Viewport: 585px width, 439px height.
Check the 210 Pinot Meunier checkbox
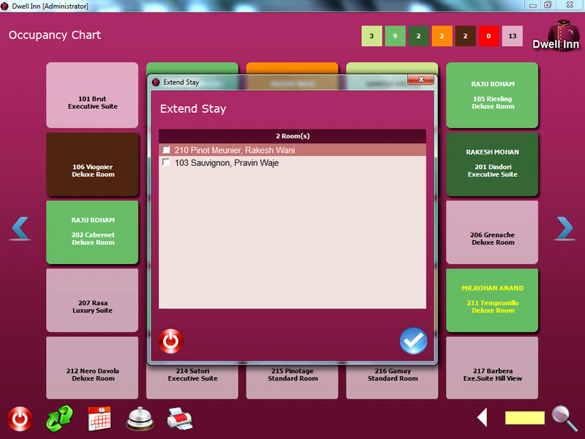tap(167, 150)
